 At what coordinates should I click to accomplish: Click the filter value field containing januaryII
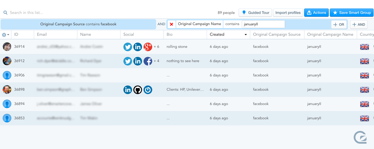(x=263, y=24)
